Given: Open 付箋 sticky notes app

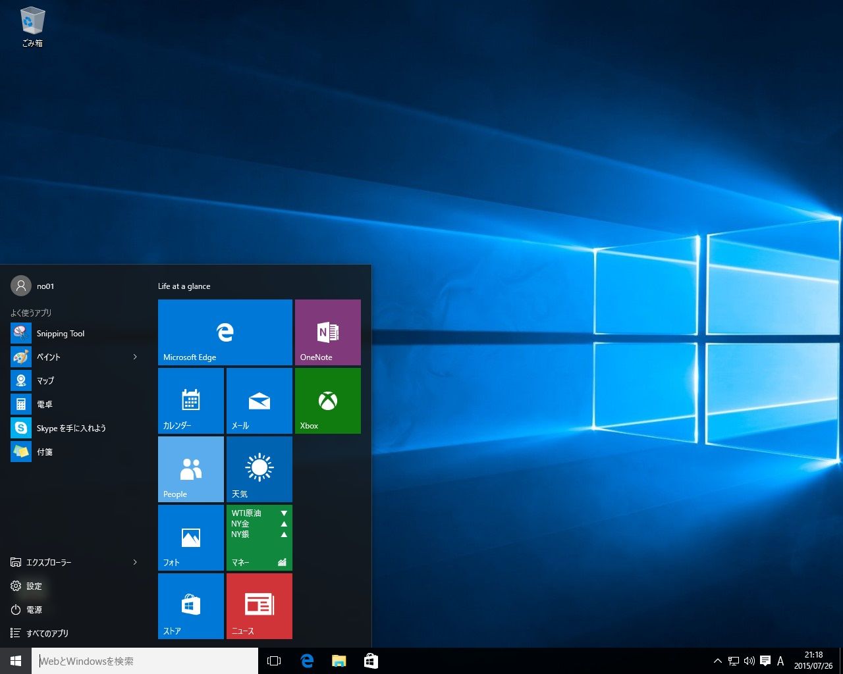Looking at the screenshot, I should pos(74,452).
